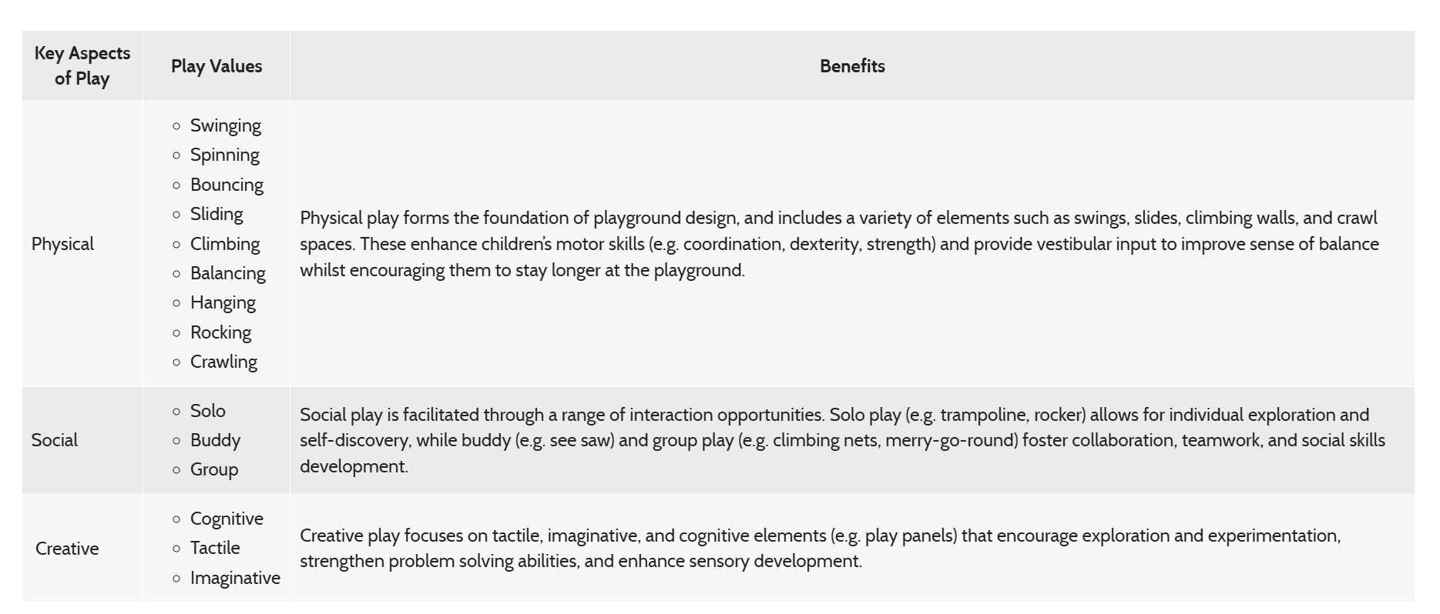
Task: Click the Bouncing list item
Action: [227, 185]
